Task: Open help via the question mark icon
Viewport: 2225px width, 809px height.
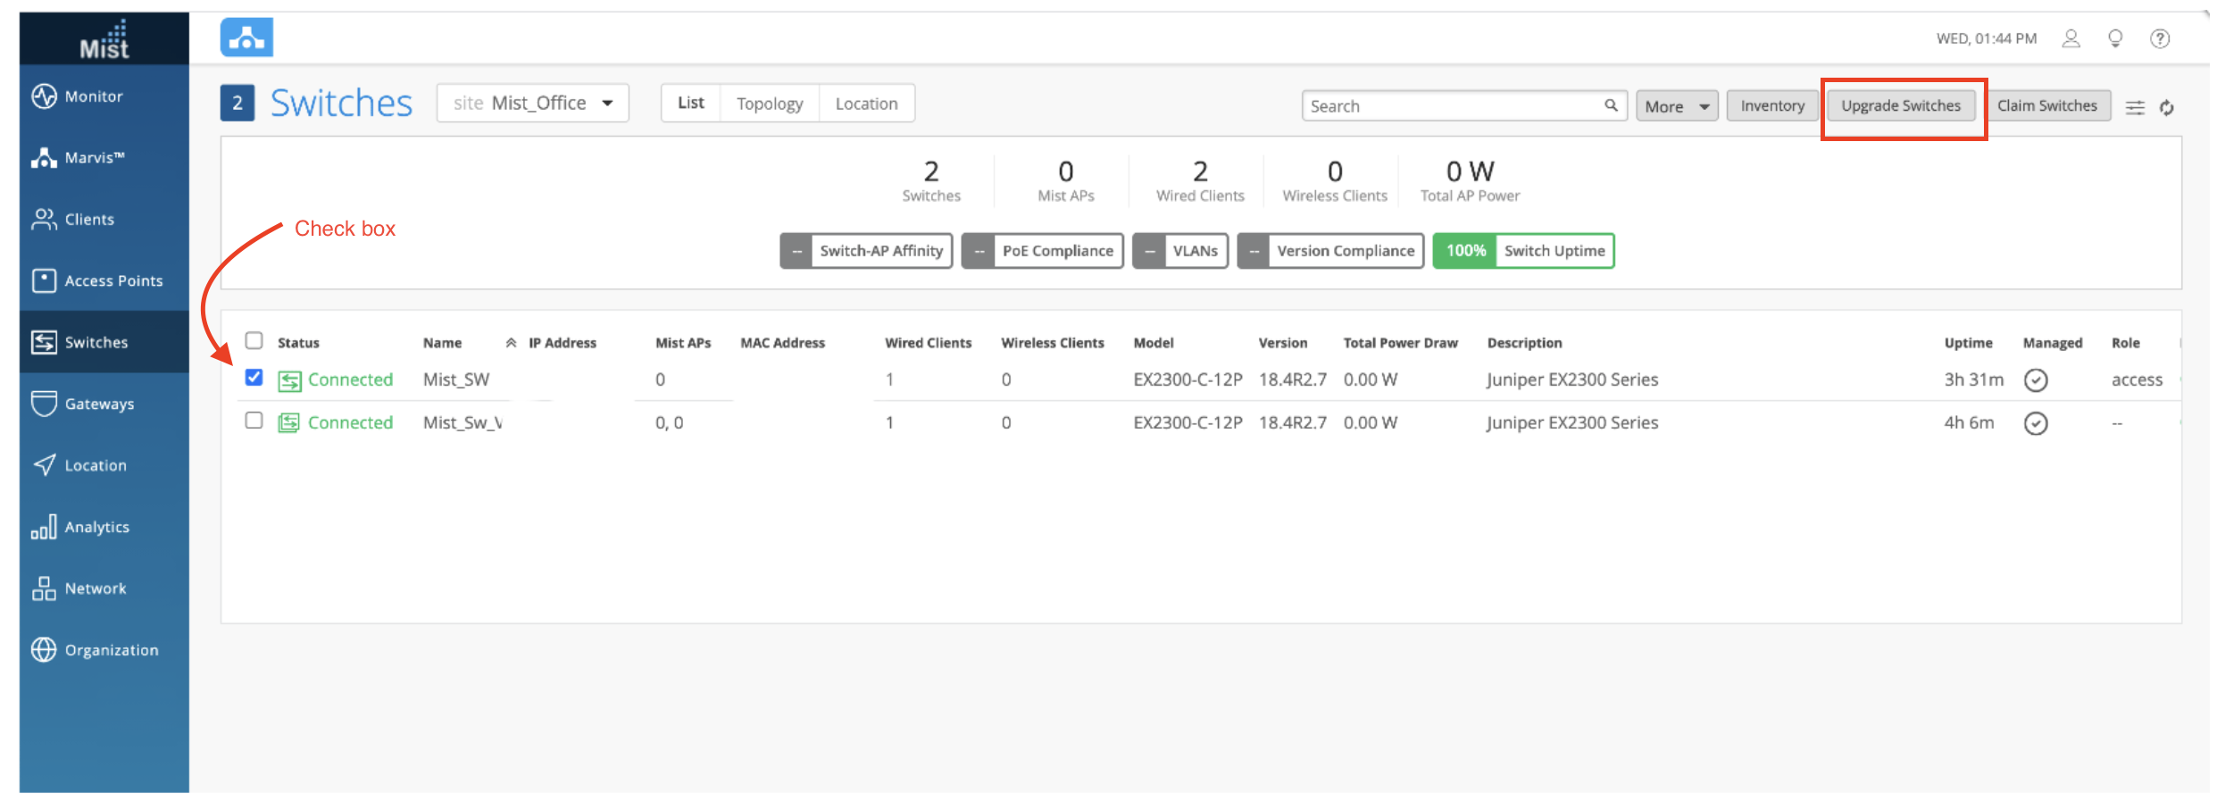Action: [2160, 38]
